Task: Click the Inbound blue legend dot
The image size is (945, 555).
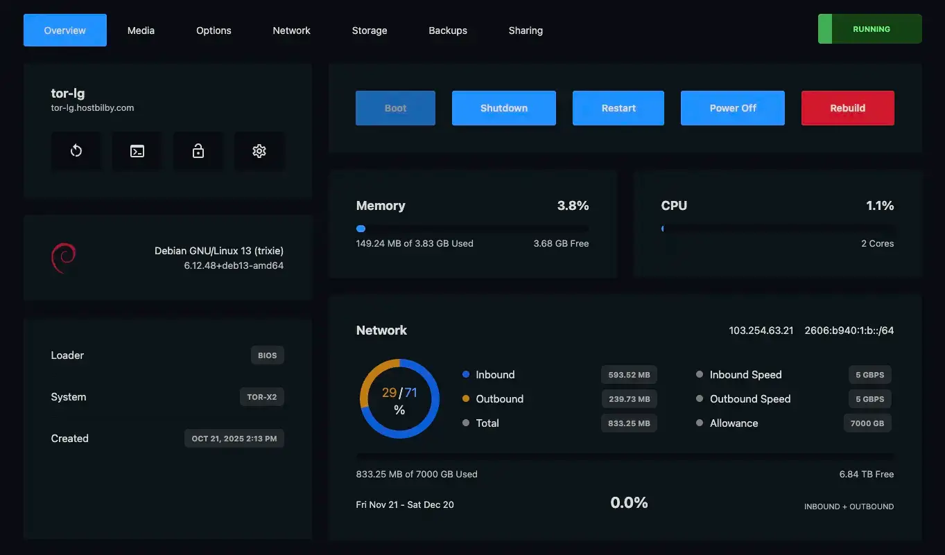Action: pyautogui.click(x=466, y=375)
